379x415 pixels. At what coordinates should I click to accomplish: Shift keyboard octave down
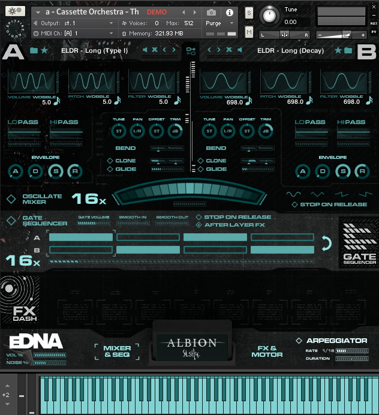click(7, 404)
